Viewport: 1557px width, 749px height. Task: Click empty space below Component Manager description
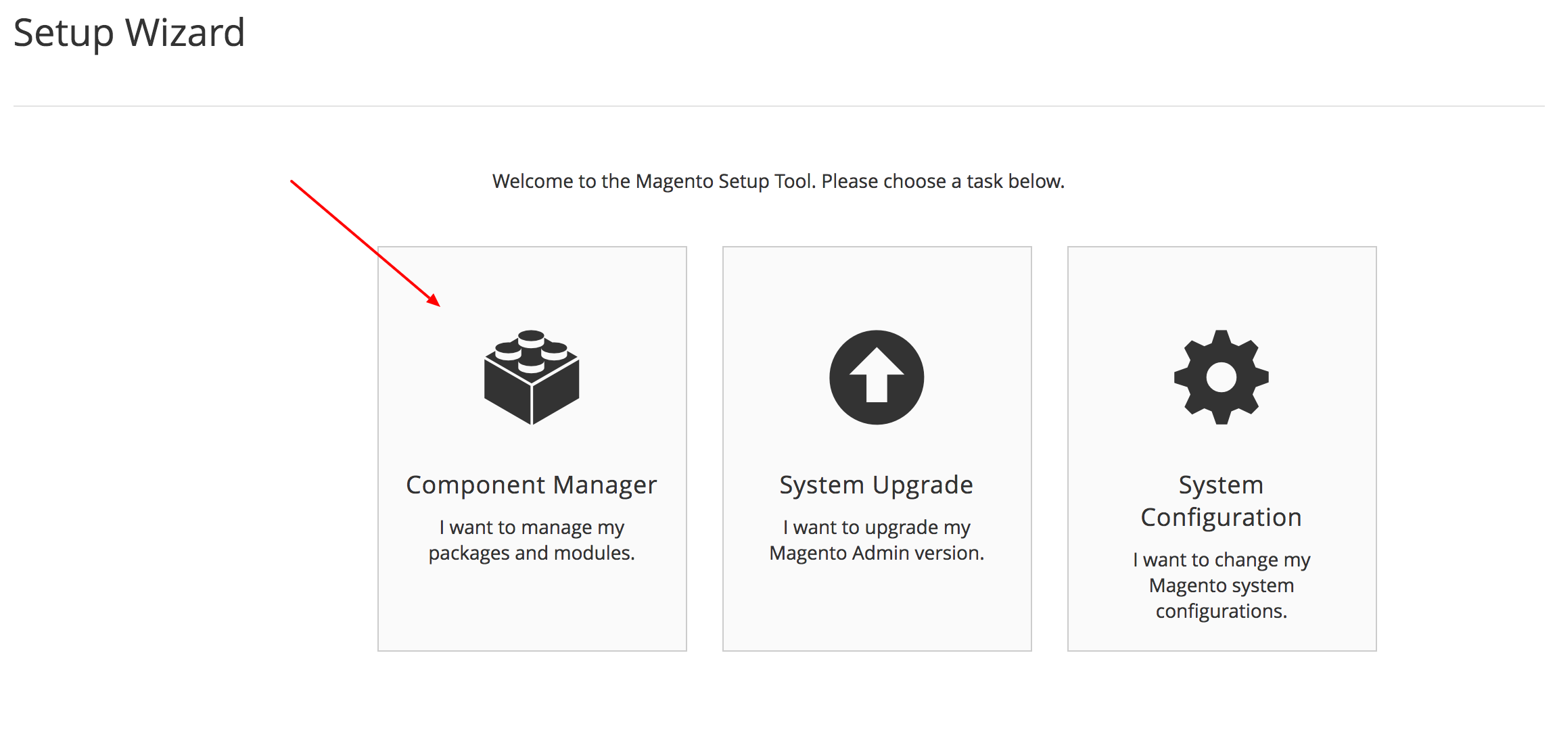click(x=532, y=608)
